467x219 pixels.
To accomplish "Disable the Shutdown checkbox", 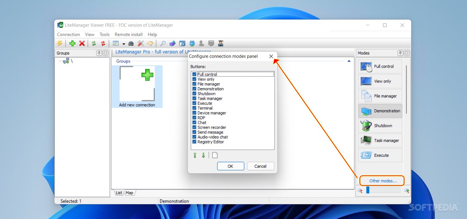I will pos(194,94).
